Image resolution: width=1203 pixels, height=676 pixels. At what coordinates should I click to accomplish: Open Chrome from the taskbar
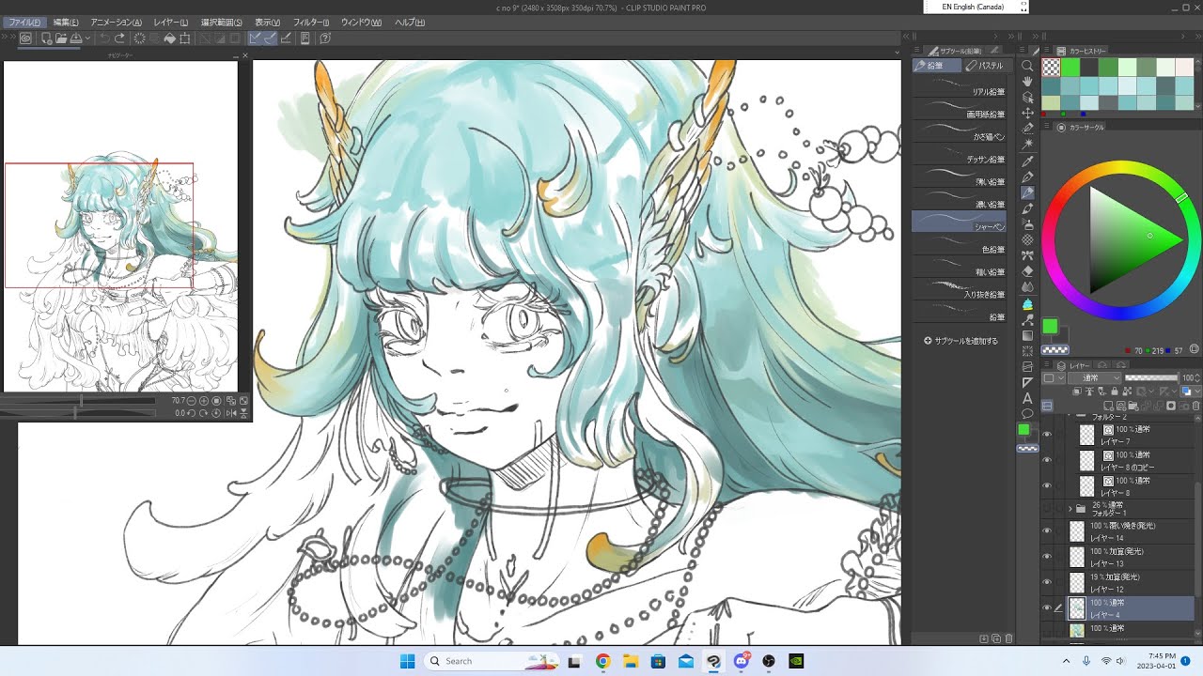point(602,661)
